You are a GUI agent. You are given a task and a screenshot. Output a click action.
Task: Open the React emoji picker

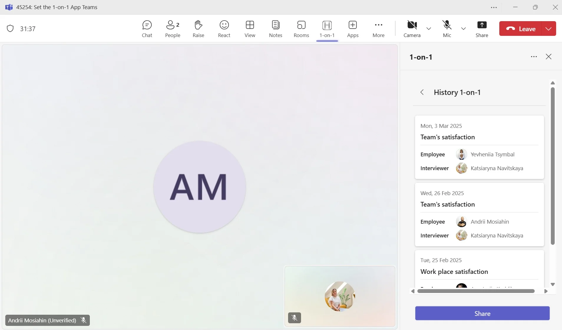coord(224,29)
